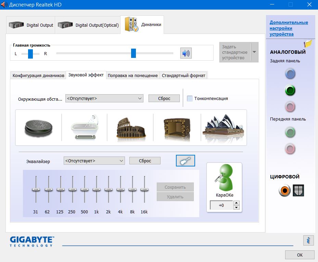This screenshot has height=262, width=318.
Task: Enable the Тонкомпенсация checkbox
Action: [190, 98]
